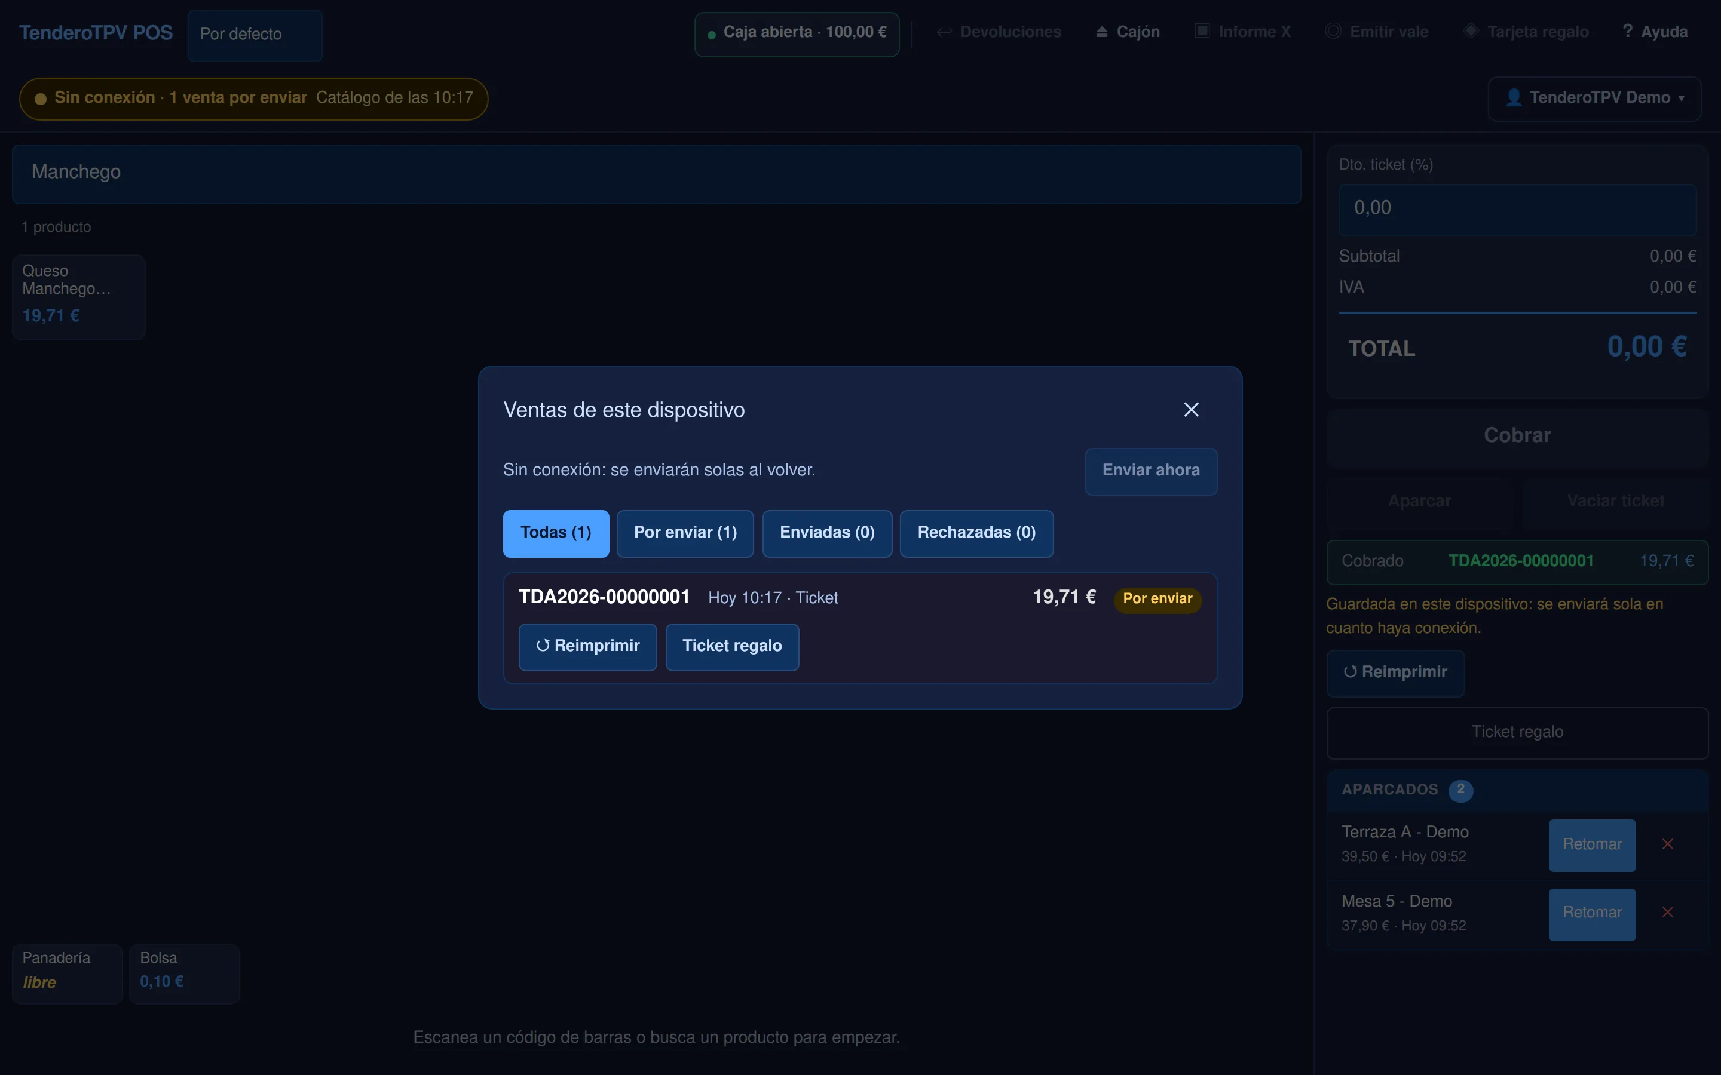The height and width of the screenshot is (1075, 1721).
Task: Click Caja abierta · 100,00 € status
Action: (x=797, y=34)
